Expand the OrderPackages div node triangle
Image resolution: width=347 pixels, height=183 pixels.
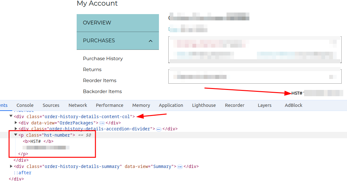(x=16, y=123)
